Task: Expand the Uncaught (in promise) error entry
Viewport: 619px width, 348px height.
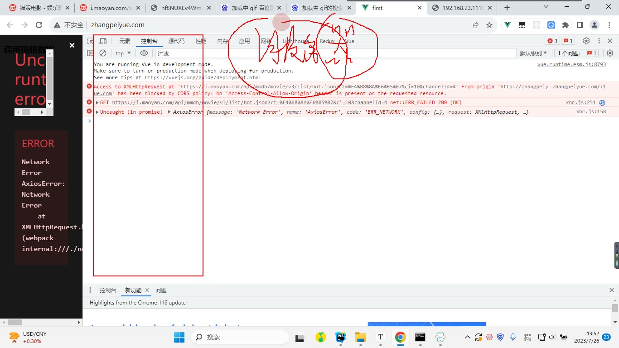Action: (x=97, y=112)
